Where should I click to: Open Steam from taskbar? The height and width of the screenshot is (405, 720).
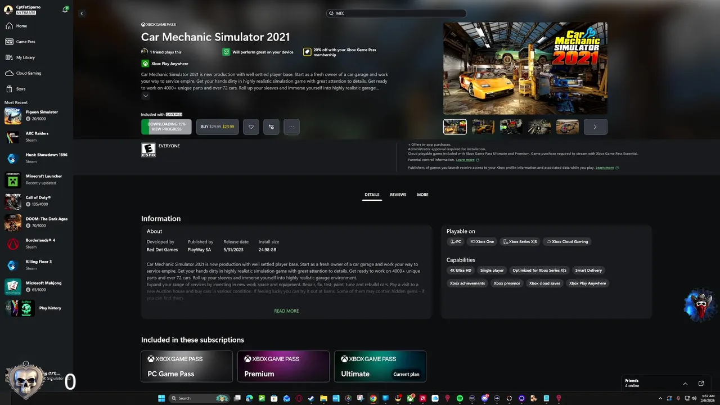311,398
